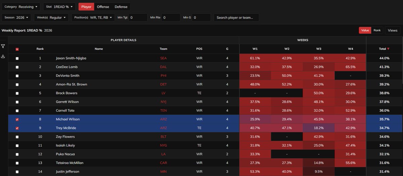Check the Jaxon Smith-Njigba row checkbox
This screenshot has height=176, width=403.
[17, 58]
